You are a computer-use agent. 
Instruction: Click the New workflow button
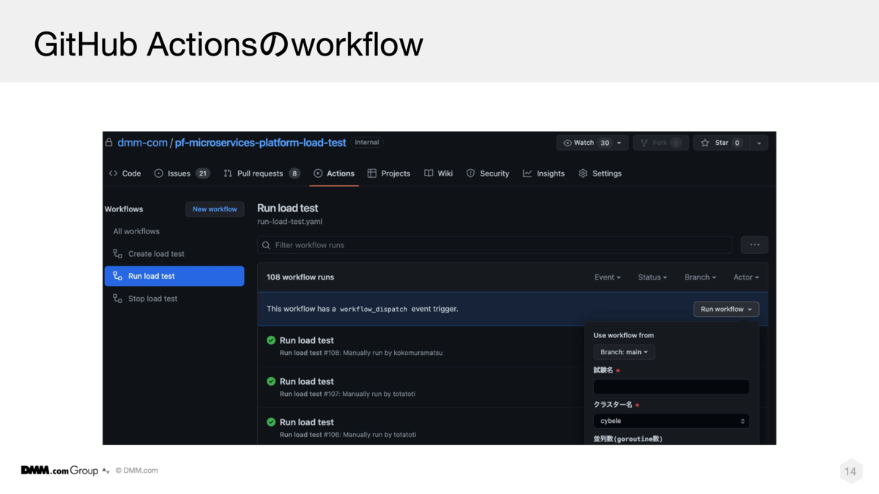[215, 209]
